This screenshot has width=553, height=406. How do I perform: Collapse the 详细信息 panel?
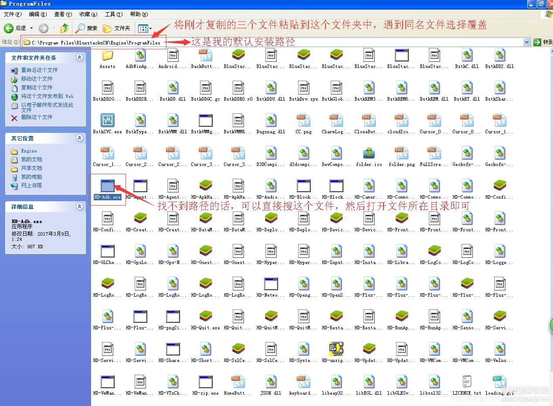click(x=79, y=206)
